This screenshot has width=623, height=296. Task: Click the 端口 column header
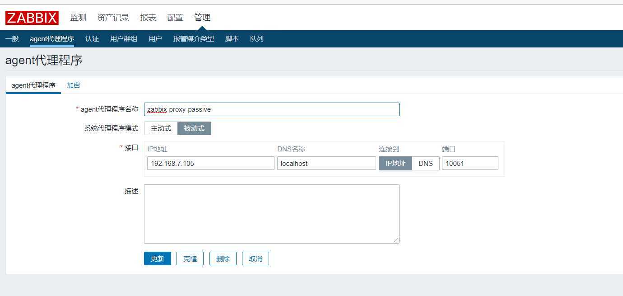click(449, 149)
